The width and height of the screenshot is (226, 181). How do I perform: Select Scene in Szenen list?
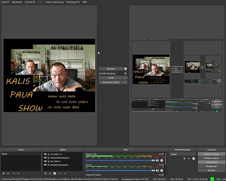pos(21,154)
